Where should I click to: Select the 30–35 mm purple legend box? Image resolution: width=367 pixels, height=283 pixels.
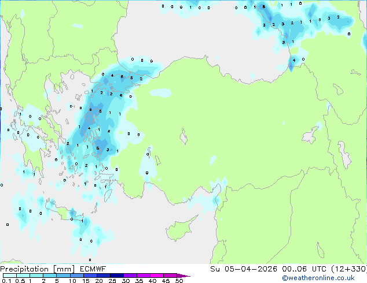[130, 275]
